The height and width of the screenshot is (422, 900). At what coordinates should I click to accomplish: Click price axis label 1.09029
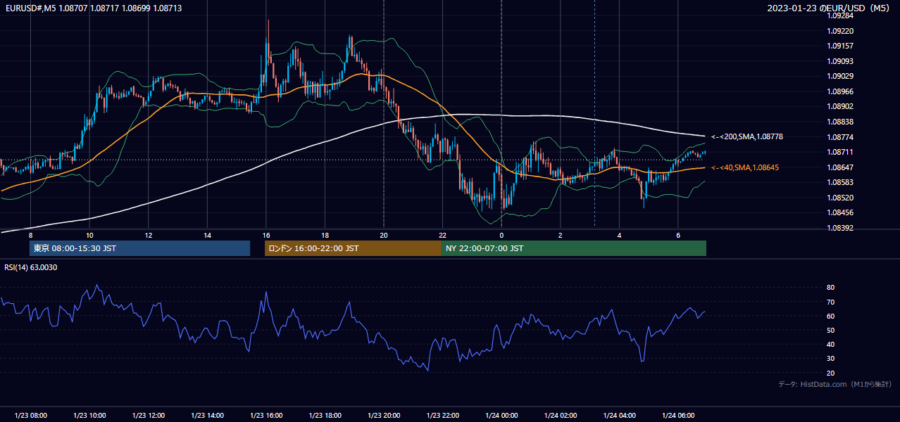(839, 76)
